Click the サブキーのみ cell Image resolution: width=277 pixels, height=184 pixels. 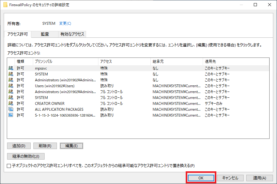tap(214, 103)
